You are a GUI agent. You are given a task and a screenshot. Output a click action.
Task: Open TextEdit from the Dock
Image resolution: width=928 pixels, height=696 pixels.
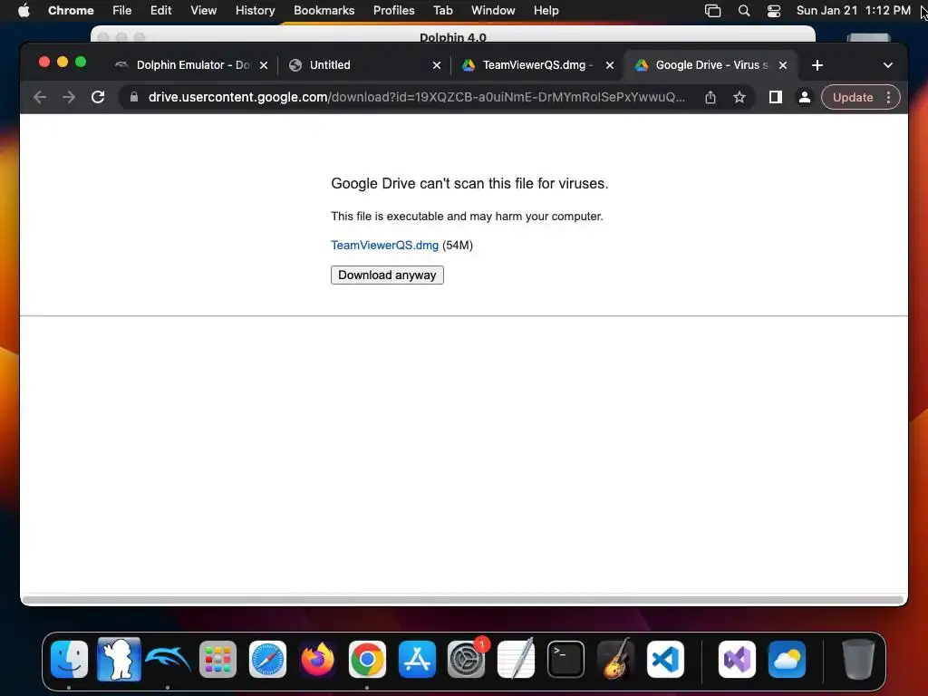tap(516, 659)
